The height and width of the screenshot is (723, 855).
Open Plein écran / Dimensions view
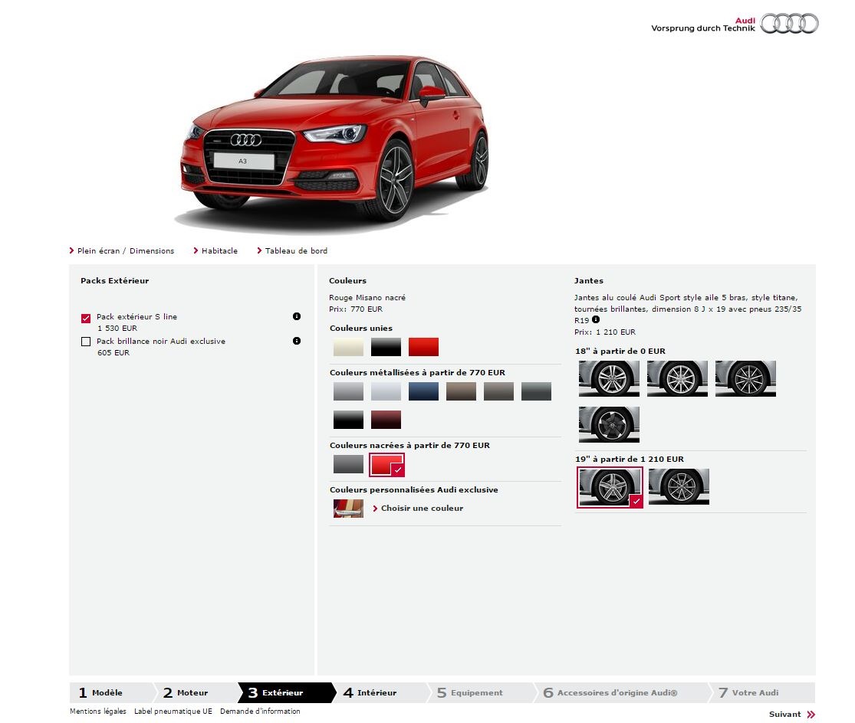(x=125, y=250)
